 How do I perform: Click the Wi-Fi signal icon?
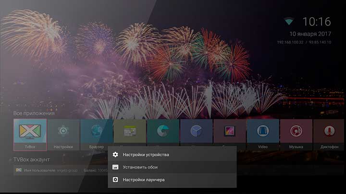(289, 22)
